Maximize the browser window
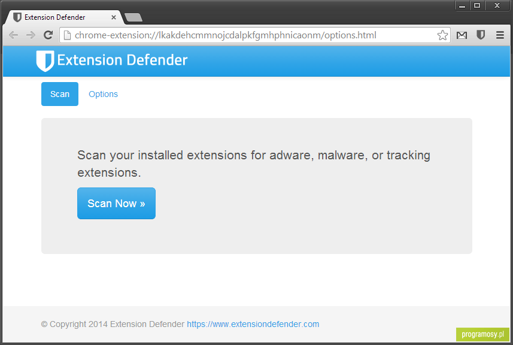The height and width of the screenshot is (345, 513). [x=477, y=6]
